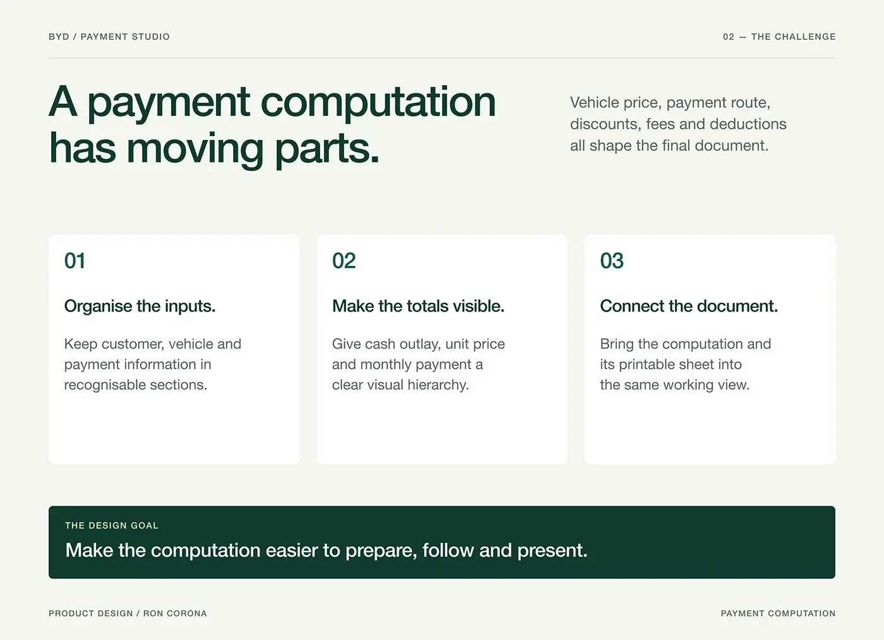The image size is (884, 640).
Task: Click the 'Payment Computation' footer label
Action: [778, 613]
